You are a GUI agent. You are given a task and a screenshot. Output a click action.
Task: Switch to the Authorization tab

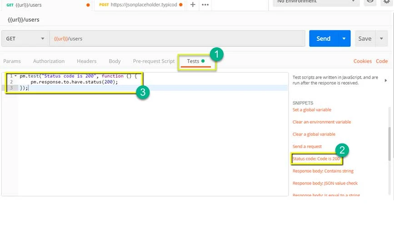point(49,61)
